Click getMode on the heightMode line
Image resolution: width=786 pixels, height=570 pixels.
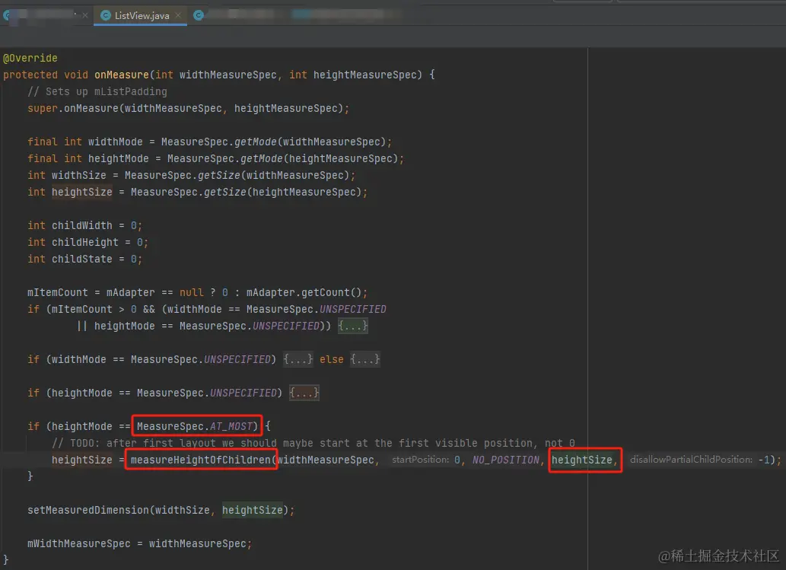point(261,158)
